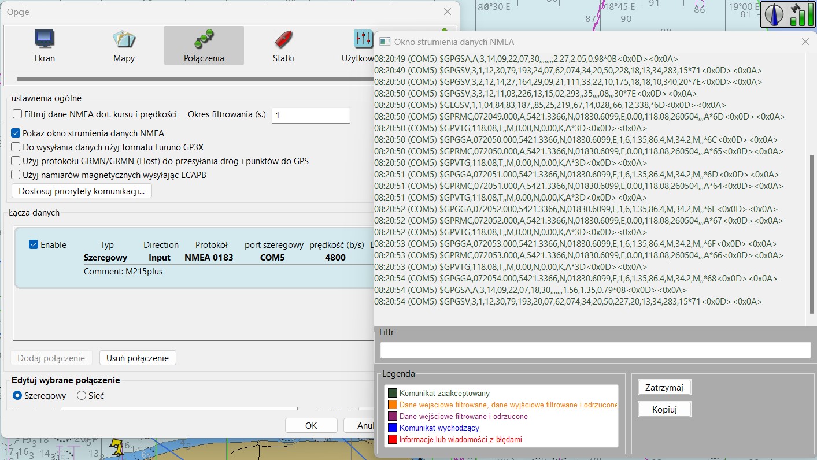
Task: Click the Informacje lub wiadomości z błędami label
Action: pyautogui.click(x=461, y=440)
